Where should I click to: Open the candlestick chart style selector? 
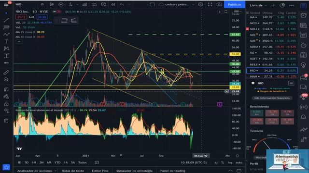[x=52, y=4]
